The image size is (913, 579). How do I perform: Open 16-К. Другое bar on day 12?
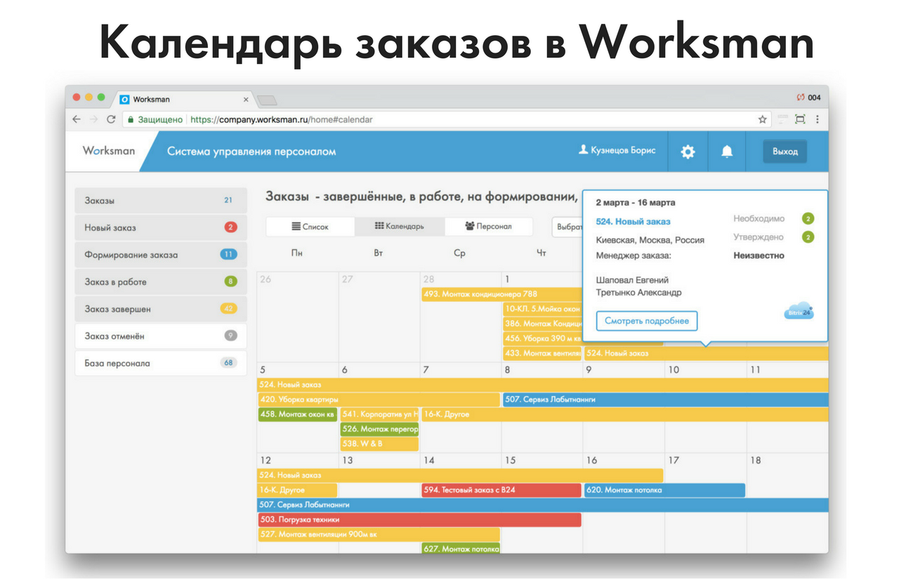297,490
